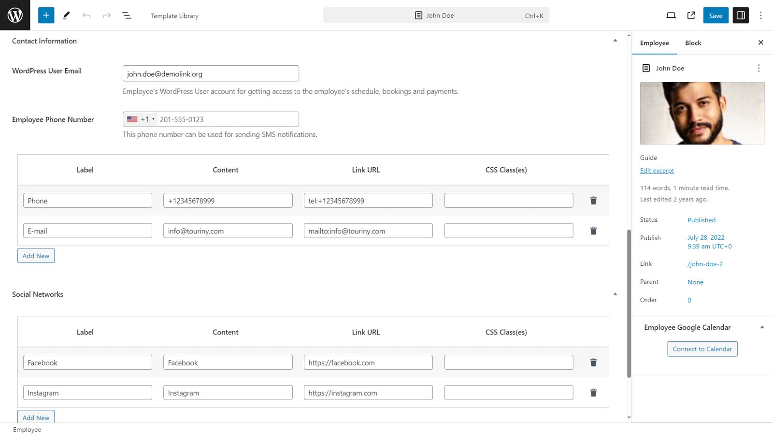Image resolution: width=773 pixels, height=435 pixels.
Task: Click the info@touriny.com content field
Action: coord(228,231)
